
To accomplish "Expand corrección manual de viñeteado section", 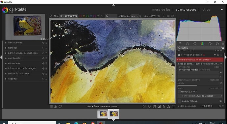I will pyautogui.click(x=200, y=96).
